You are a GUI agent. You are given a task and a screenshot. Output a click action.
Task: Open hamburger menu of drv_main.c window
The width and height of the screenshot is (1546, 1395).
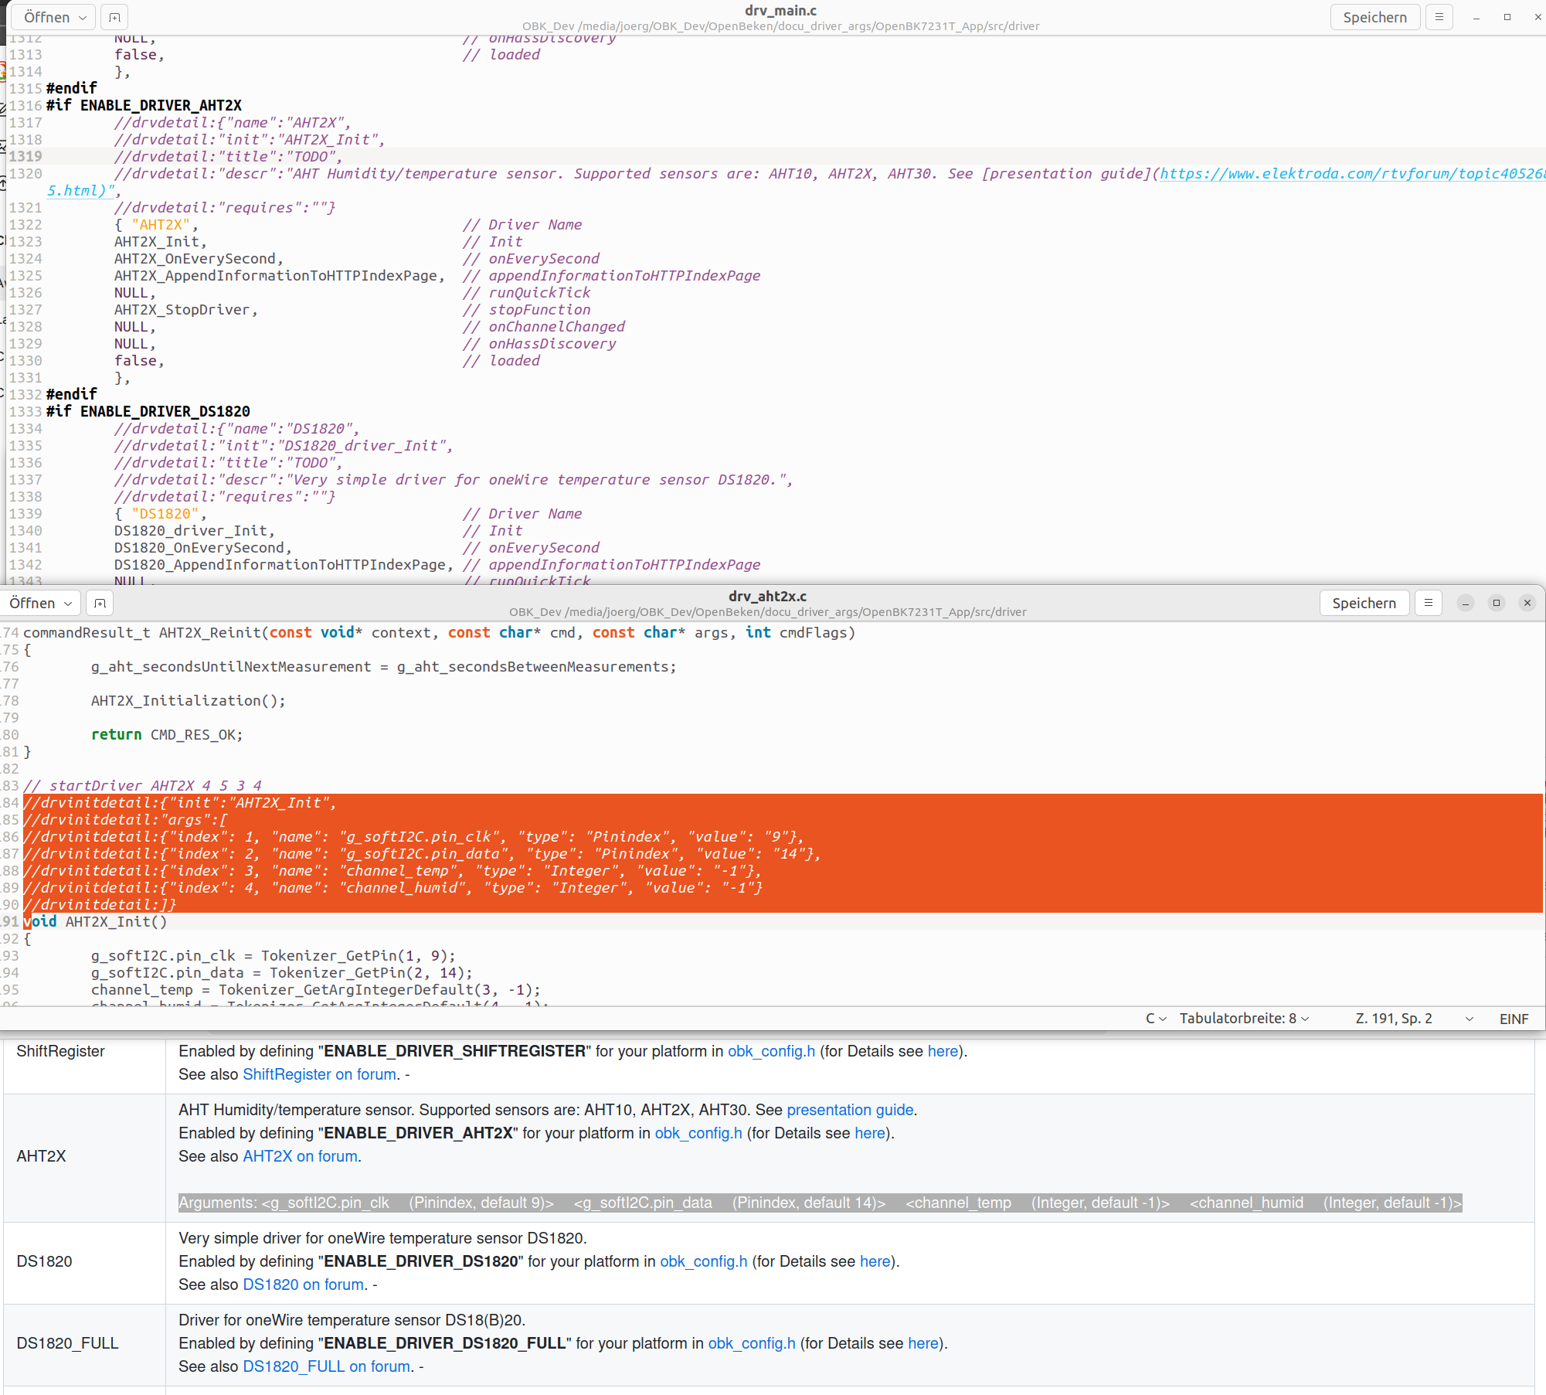pyautogui.click(x=1439, y=17)
